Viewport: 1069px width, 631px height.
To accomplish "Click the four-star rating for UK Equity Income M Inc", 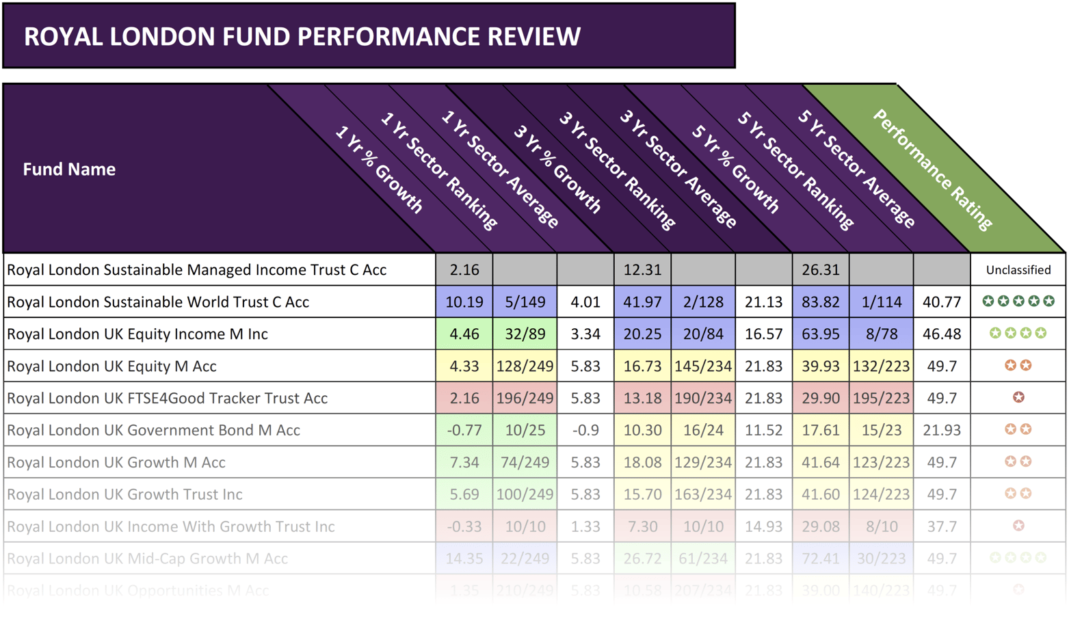I will tap(1018, 334).
